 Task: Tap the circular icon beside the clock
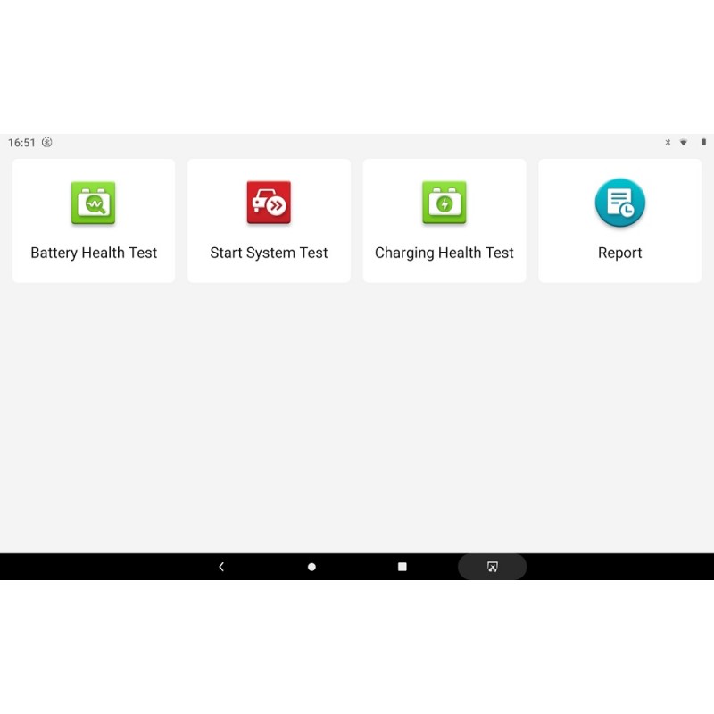point(47,143)
